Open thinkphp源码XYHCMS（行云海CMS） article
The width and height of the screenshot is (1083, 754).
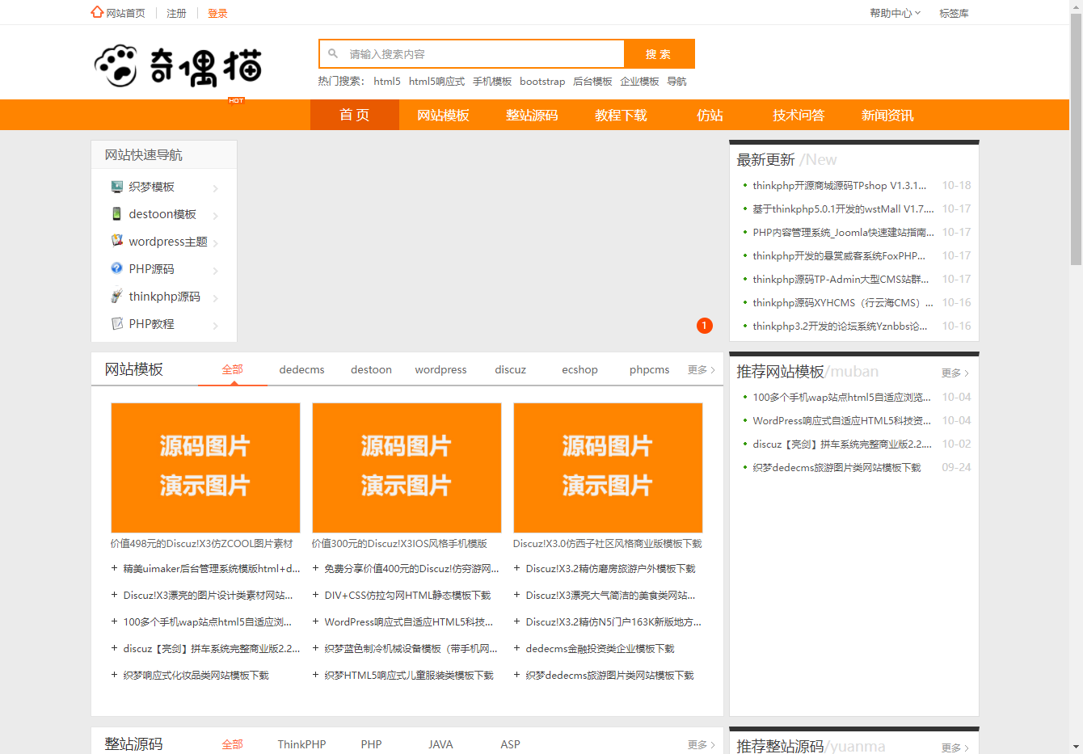843,302
